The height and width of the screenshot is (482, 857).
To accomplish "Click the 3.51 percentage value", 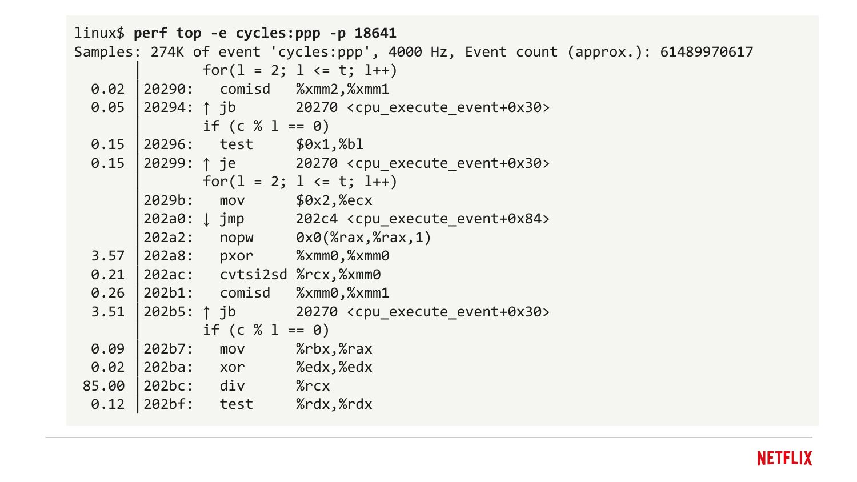I will (107, 312).
